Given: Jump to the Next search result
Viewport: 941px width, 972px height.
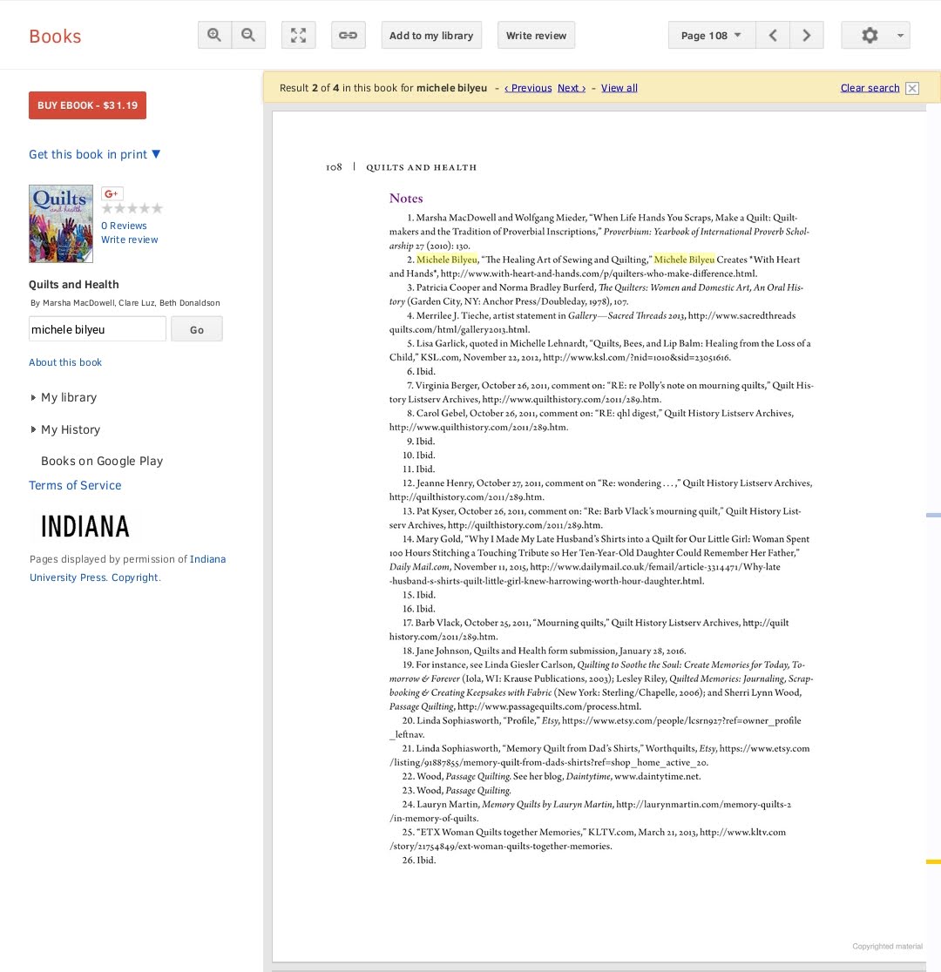Looking at the screenshot, I should (572, 88).
